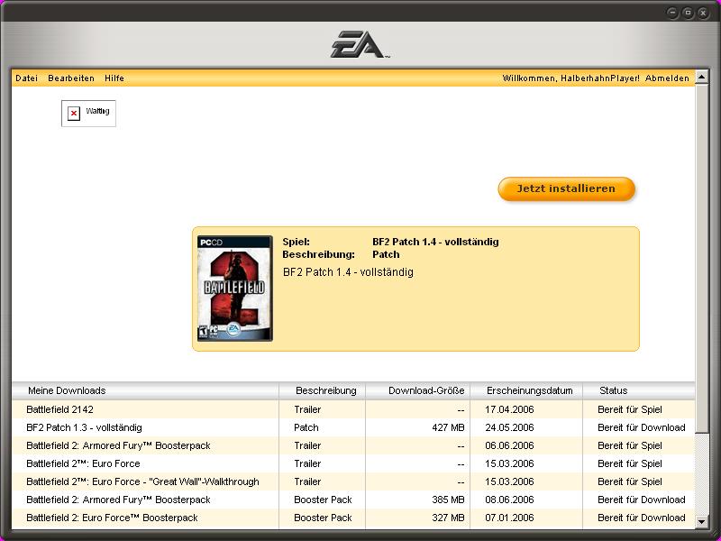Screen dimensions: 721x541
Task: Select the Battlefield 2142 row
Action: click(x=353, y=409)
